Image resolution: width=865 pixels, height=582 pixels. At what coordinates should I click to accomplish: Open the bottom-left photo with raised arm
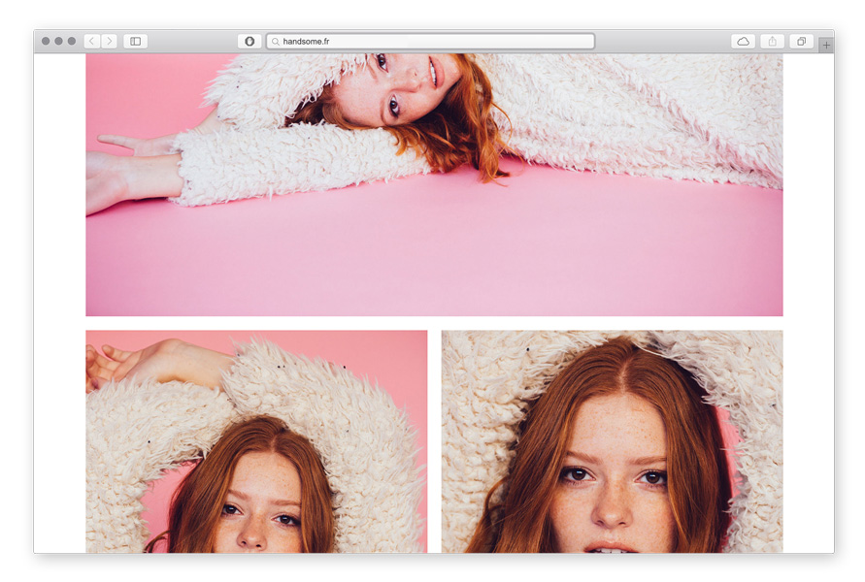pos(256,441)
